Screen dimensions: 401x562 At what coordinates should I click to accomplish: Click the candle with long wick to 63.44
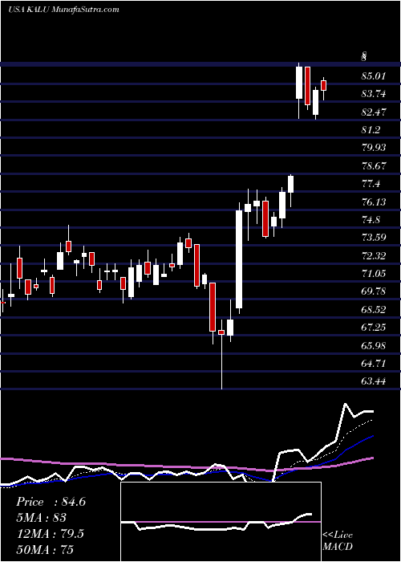point(221,354)
